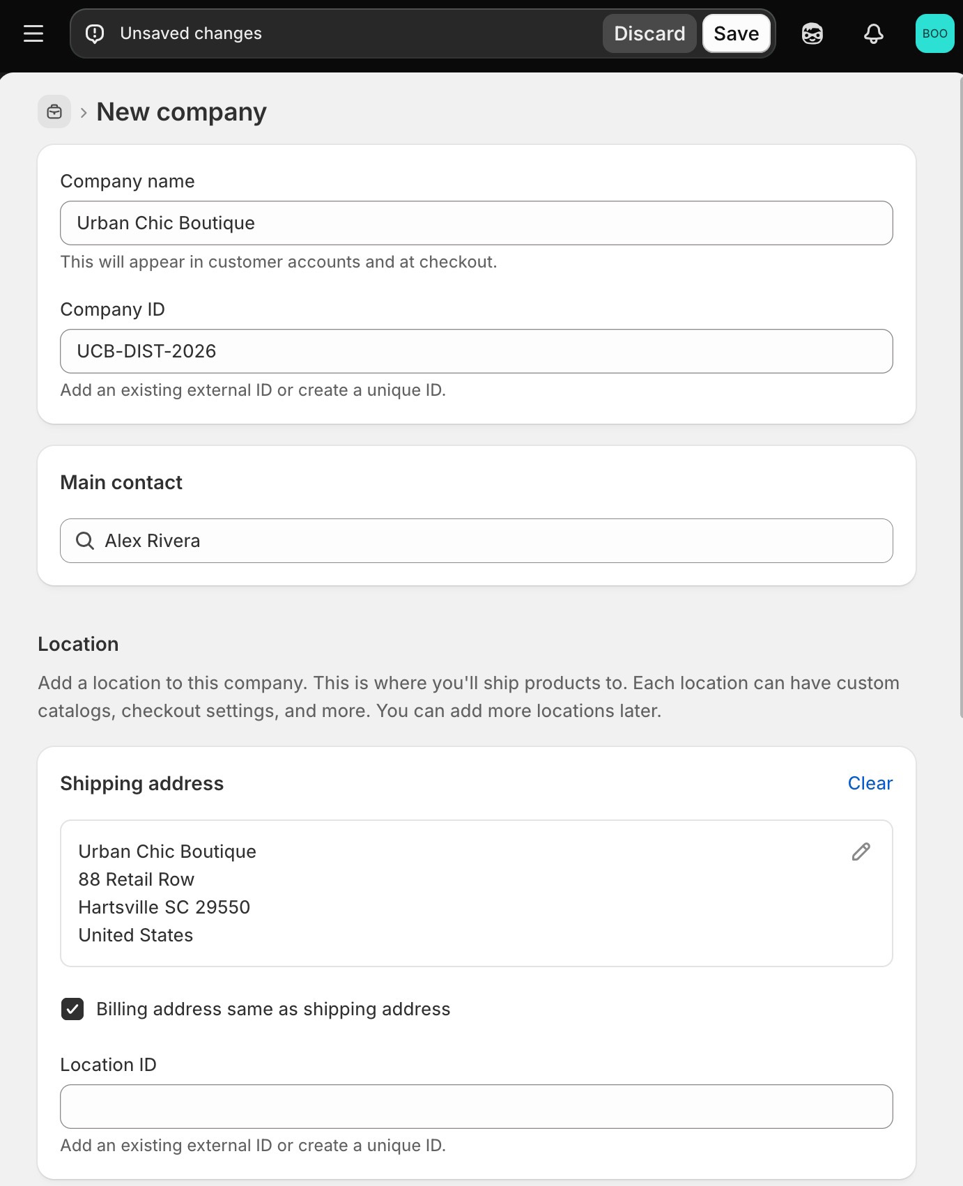The width and height of the screenshot is (963, 1186).
Task: Edit shipping address with pencil icon
Action: [861, 852]
